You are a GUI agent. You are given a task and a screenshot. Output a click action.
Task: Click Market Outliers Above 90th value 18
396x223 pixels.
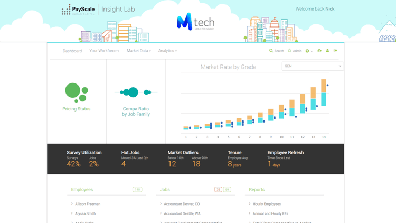(x=196, y=164)
